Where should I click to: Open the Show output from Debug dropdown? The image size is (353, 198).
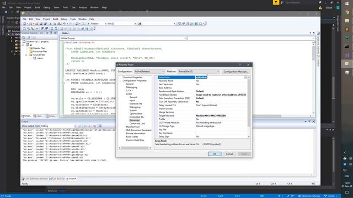[58, 126]
